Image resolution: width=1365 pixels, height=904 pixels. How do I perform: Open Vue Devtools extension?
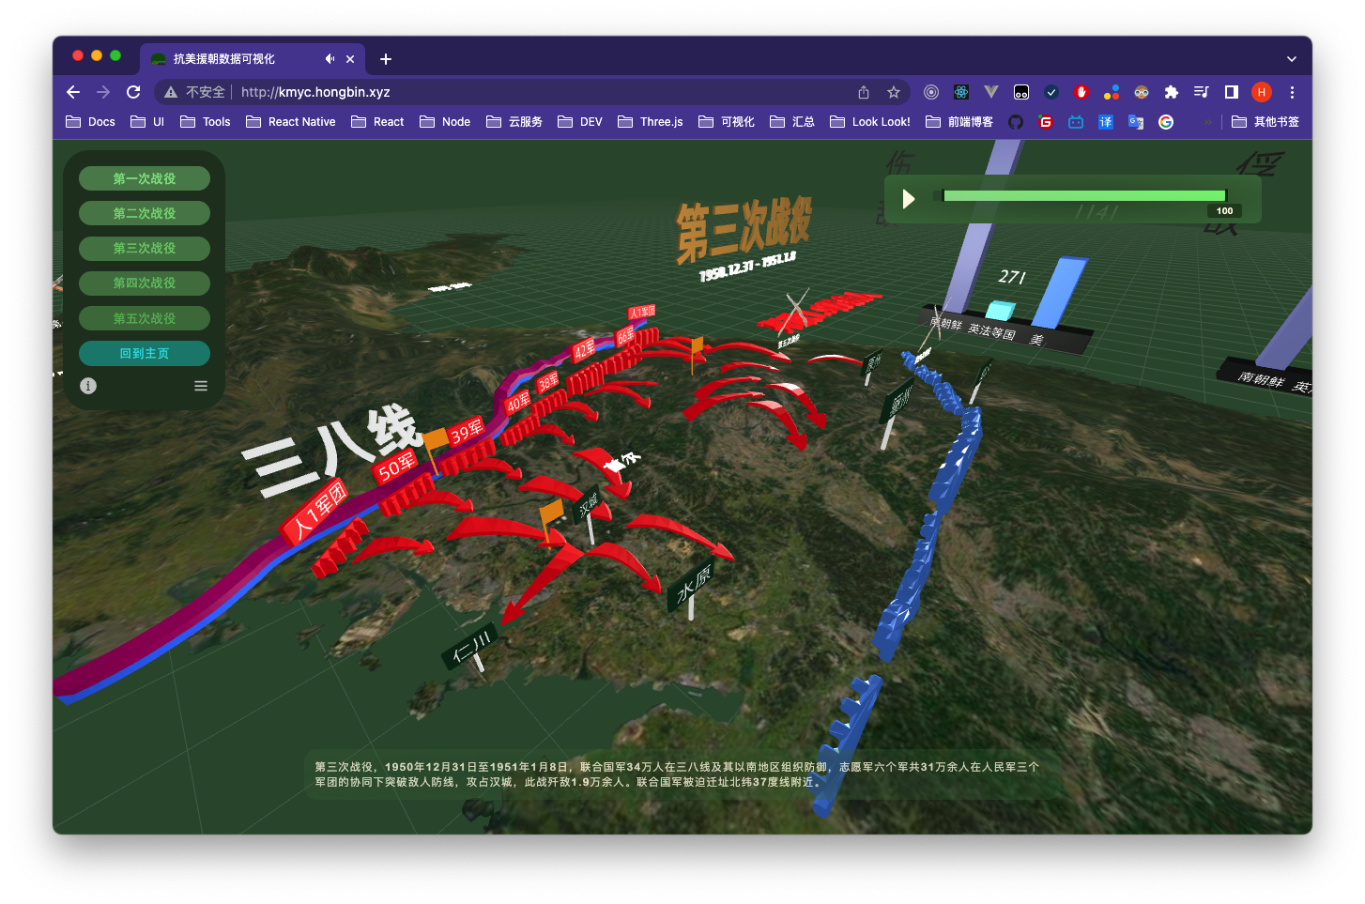coord(991,92)
